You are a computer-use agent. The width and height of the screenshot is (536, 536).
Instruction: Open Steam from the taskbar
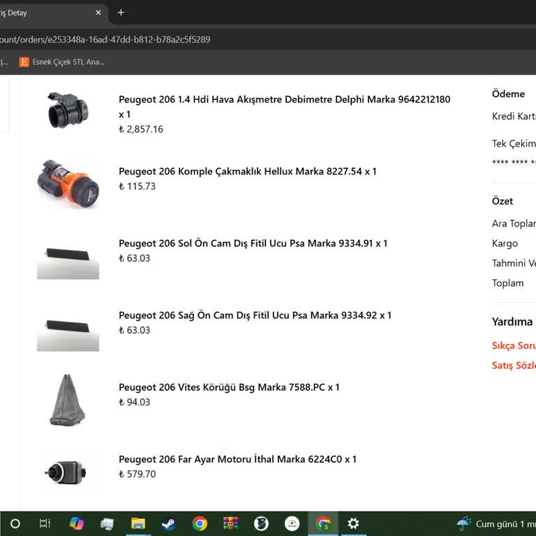click(x=169, y=523)
